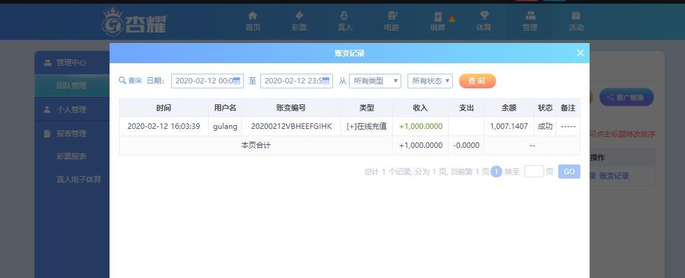685x278 pixels.
Task: Click the 首页 home icon
Action: 252,16
